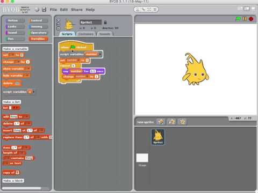
Task: Select 'only face left-right' rotation style button
Action: click(58, 24)
